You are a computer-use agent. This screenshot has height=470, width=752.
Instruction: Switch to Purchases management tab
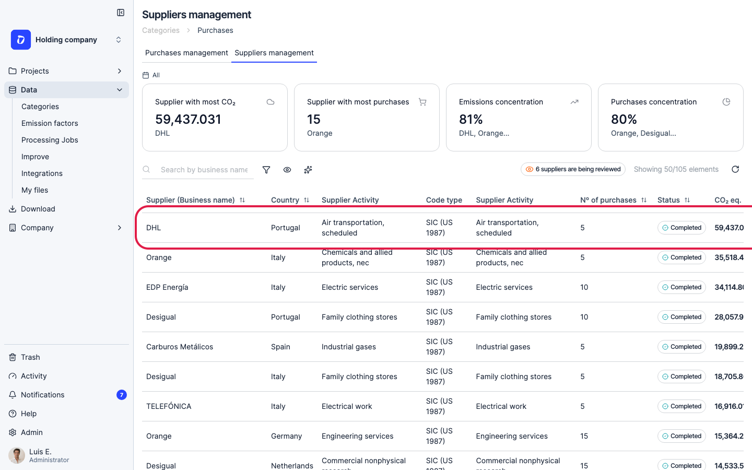click(x=186, y=53)
